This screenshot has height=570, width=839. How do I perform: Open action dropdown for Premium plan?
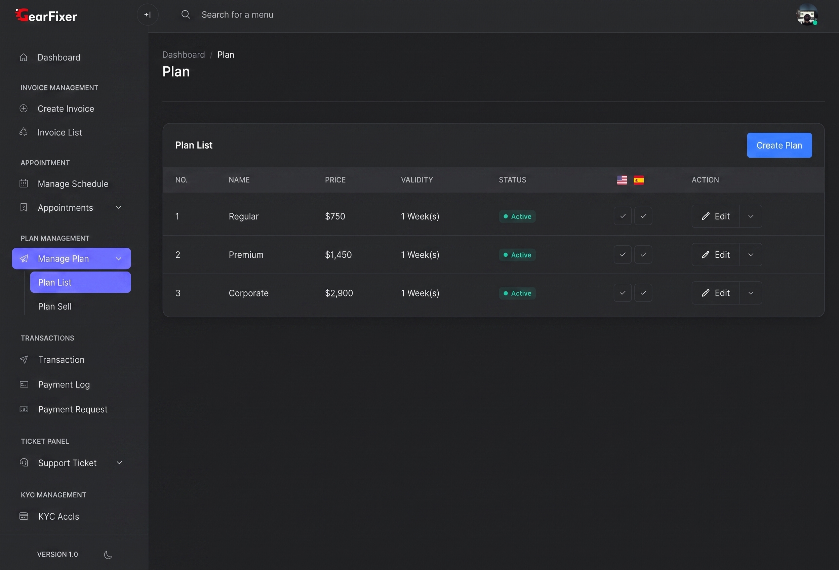[x=751, y=254]
